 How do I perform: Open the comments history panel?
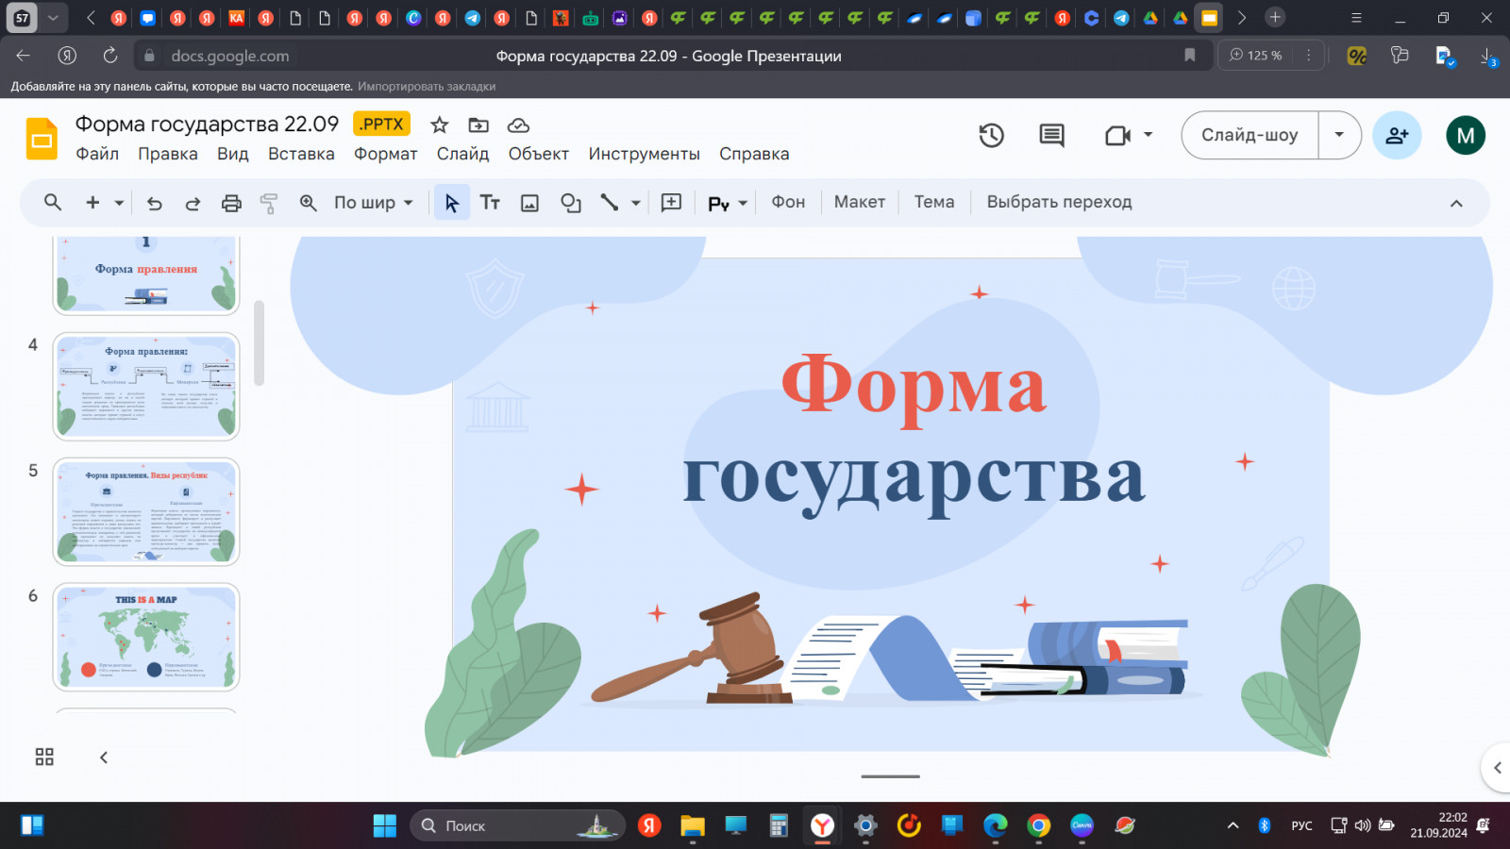tap(1051, 135)
